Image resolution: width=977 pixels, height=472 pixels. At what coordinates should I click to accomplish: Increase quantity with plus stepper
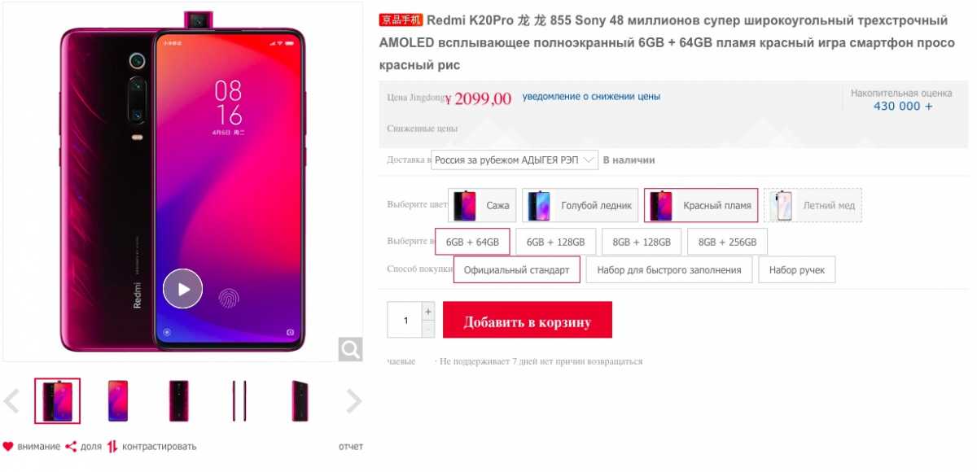click(x=428, y=312)
